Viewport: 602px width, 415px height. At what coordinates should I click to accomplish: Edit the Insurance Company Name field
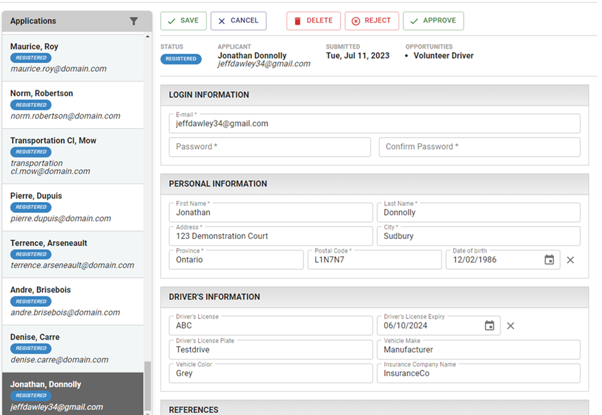tap(478, 373)
